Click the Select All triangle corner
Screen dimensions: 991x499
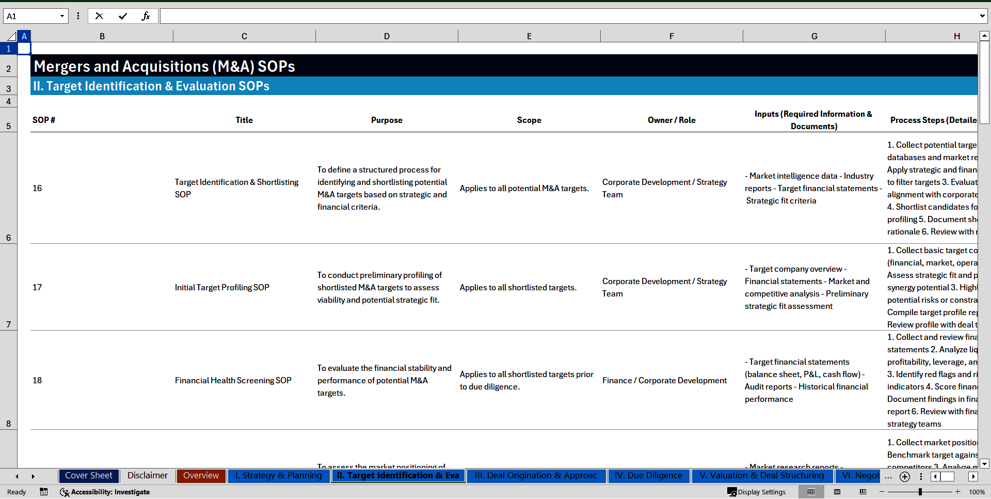coord(11,36)
